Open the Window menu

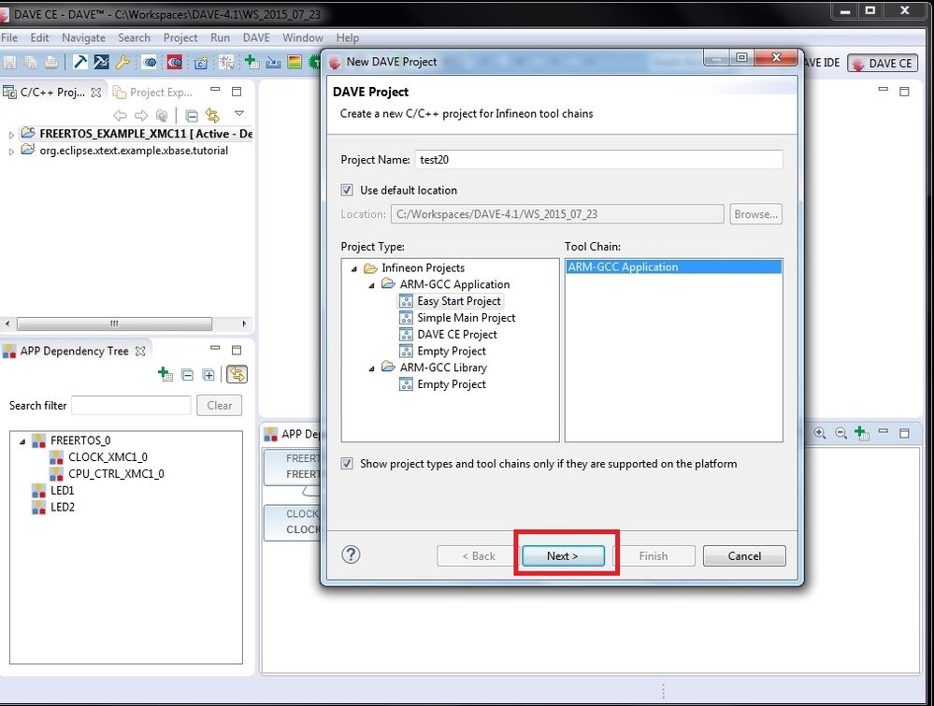303,37
